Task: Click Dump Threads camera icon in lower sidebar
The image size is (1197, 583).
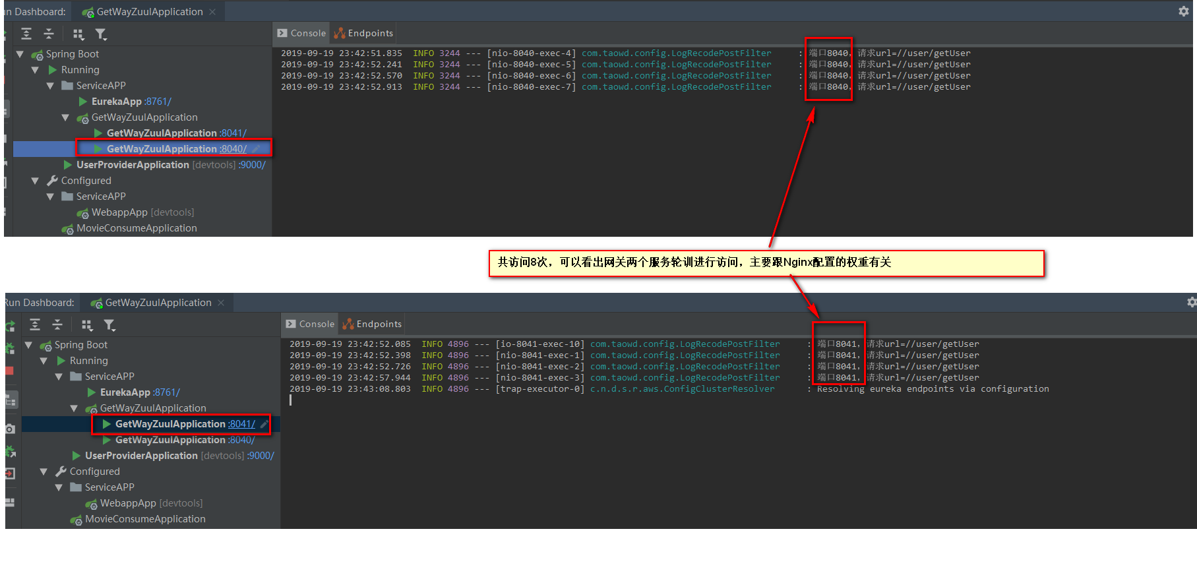Action: (x=10, y=429)
